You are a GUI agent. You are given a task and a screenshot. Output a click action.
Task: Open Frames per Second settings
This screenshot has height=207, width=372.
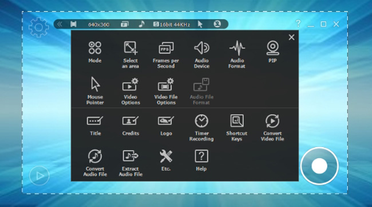point(166,55)
